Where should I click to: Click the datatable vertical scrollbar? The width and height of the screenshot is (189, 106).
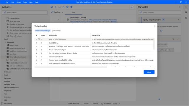[x=154, y=44]
